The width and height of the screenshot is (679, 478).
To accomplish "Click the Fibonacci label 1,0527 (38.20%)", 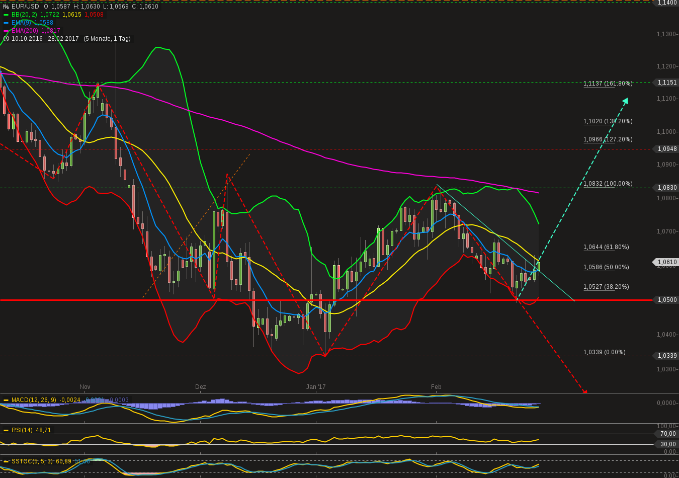I will pyautogui.click(x=606, y=287).
